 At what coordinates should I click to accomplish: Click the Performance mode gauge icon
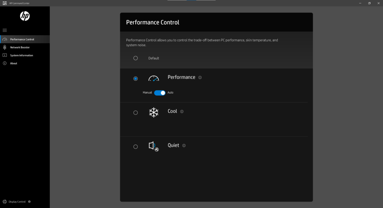(154, 78)
